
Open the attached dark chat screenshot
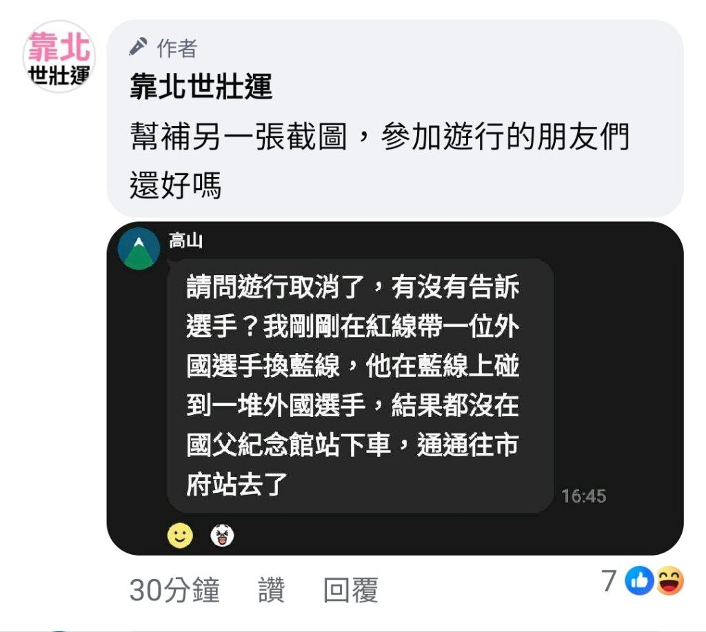click(x=395, y=389)
